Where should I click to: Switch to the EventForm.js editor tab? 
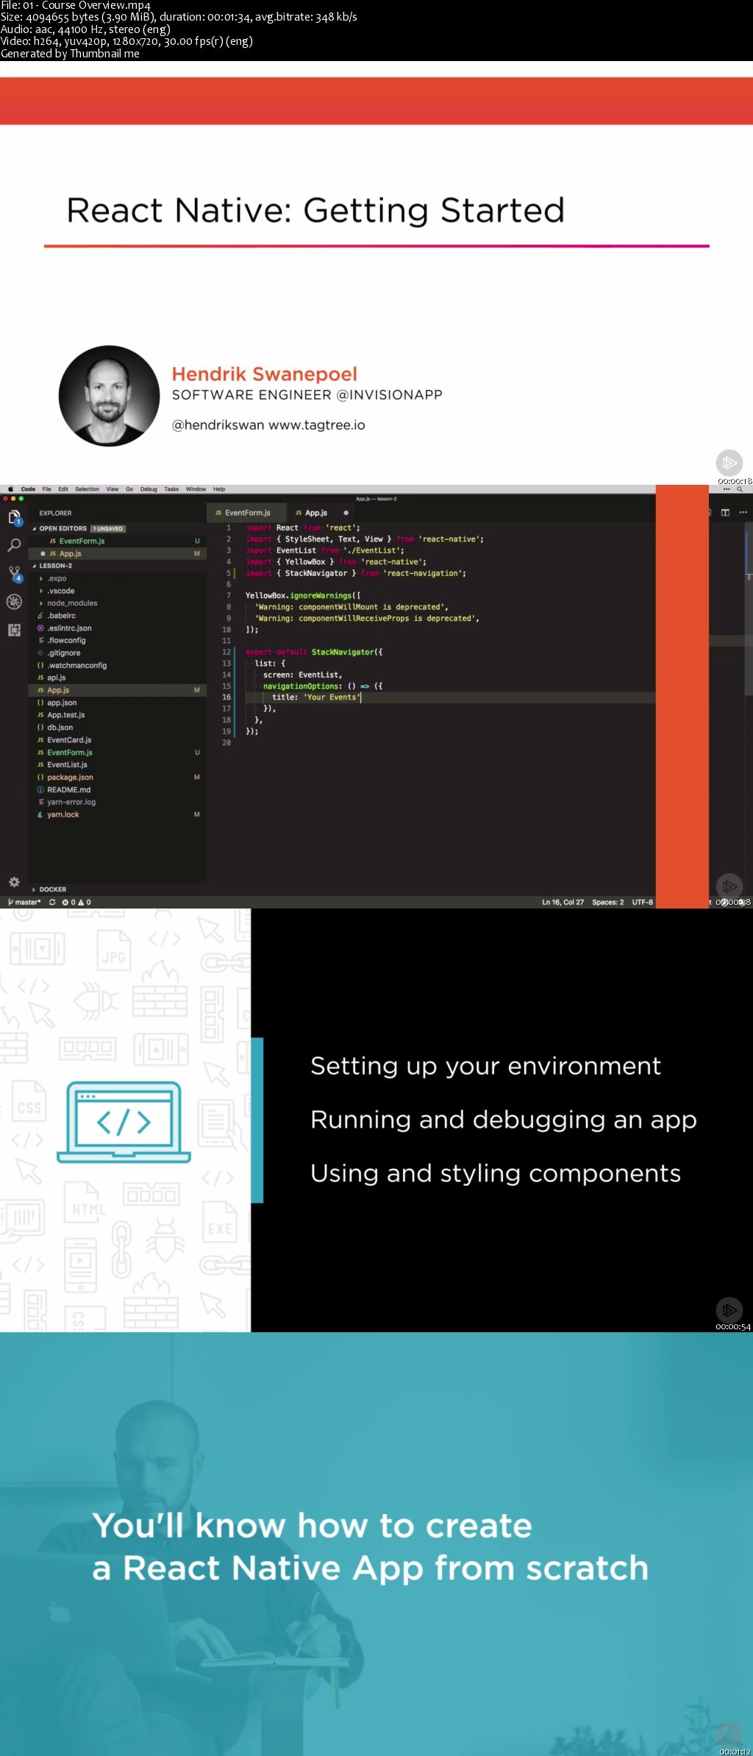point(246,513)
